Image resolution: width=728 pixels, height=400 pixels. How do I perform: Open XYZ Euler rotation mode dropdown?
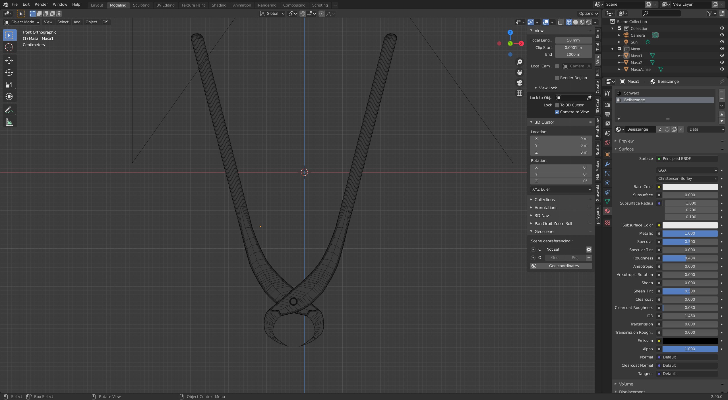coord(561,189)
